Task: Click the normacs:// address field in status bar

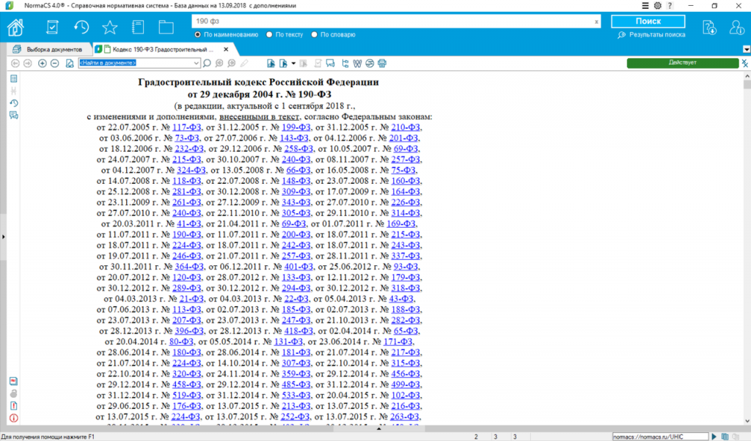Action: click(660, 437)
